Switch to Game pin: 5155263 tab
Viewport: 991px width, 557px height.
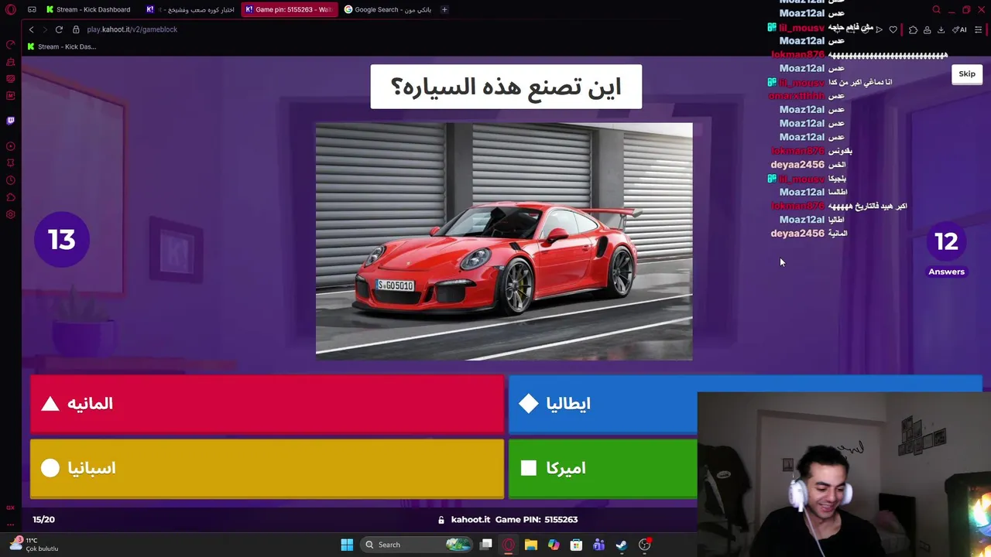coord(290,9)
